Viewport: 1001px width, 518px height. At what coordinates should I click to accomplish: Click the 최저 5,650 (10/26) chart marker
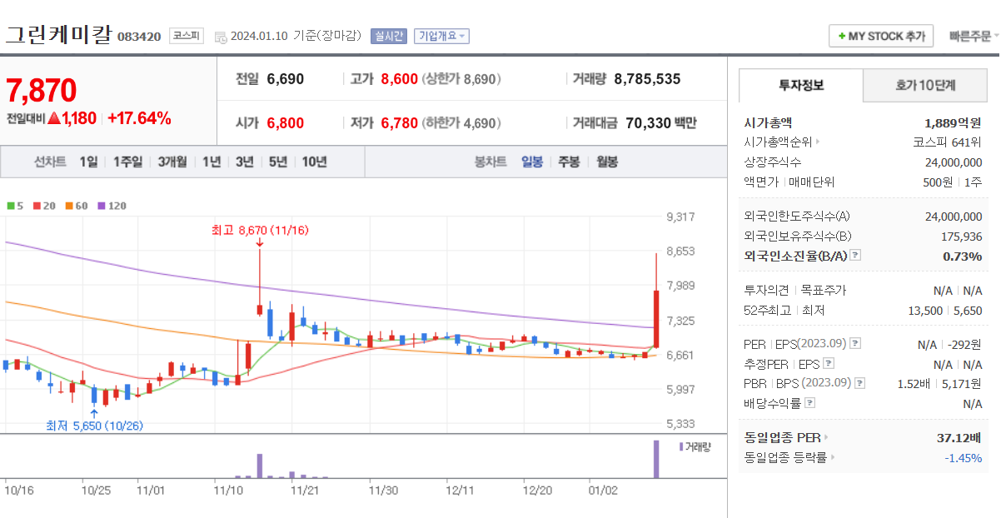[94, 426]
